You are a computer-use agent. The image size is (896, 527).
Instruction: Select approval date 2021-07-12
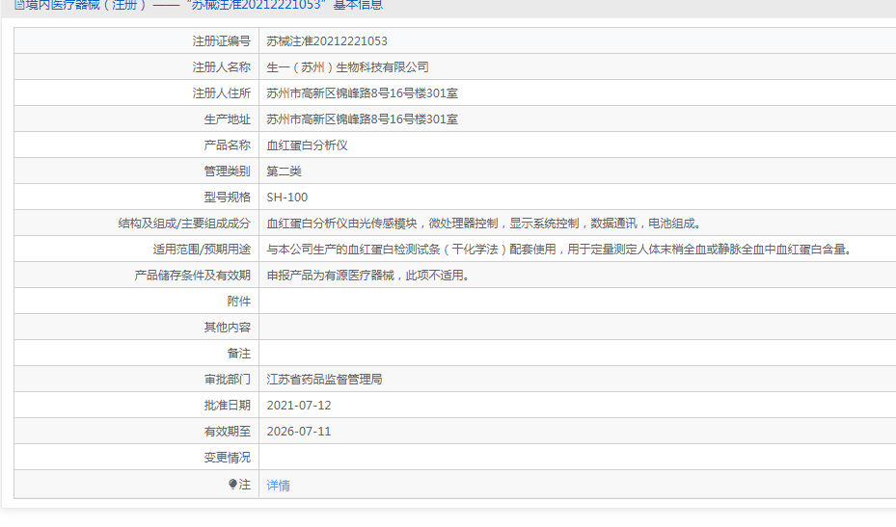click(x=299, y=406)
